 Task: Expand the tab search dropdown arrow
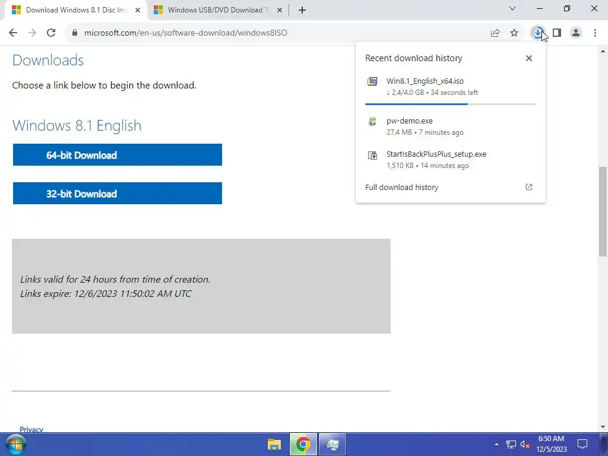coord(512,8)
